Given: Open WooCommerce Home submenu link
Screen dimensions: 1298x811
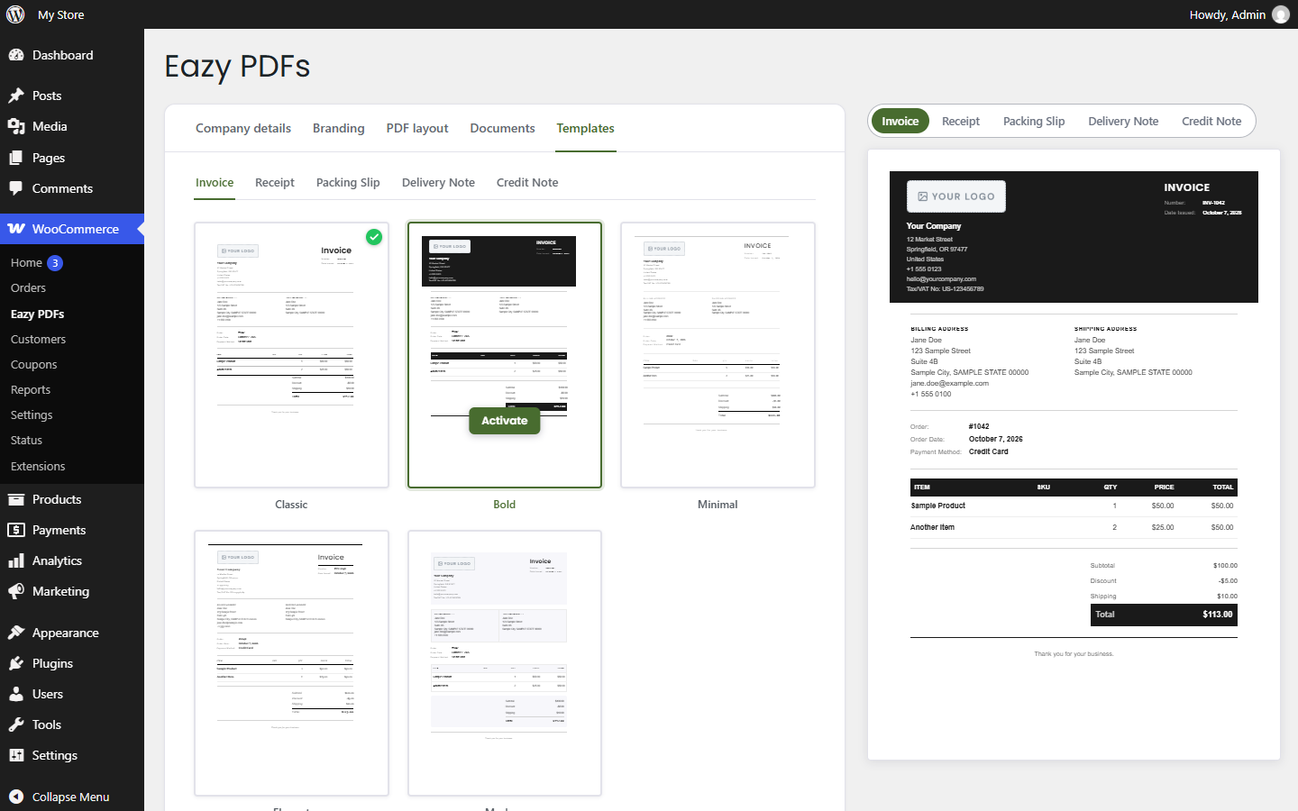Looking at the screenshot, I should (26, 263).
